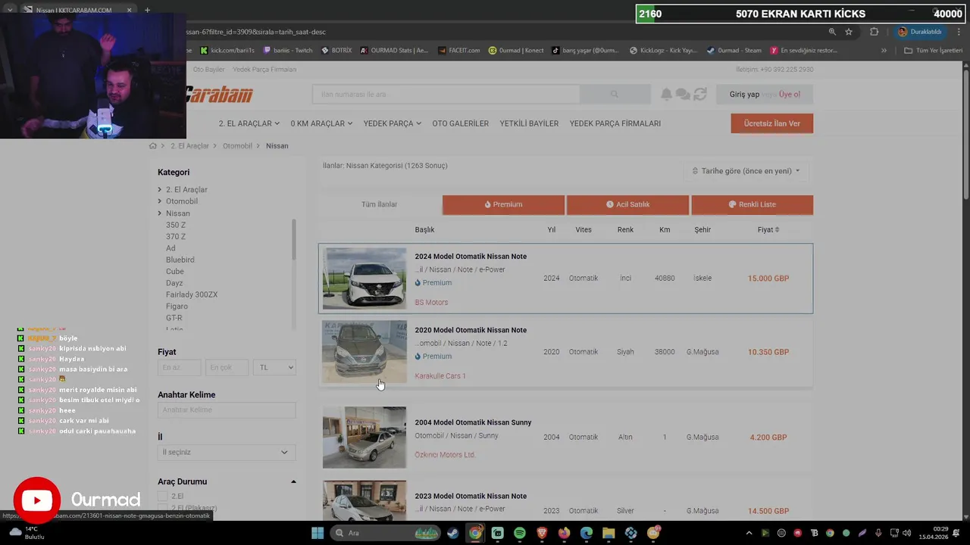The image size is (970, 545).
Task: Open Firefox from the taskbar
Action: [x=565, y=533]
